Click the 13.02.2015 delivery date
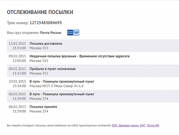179x135 pixels. click(17, 43)
